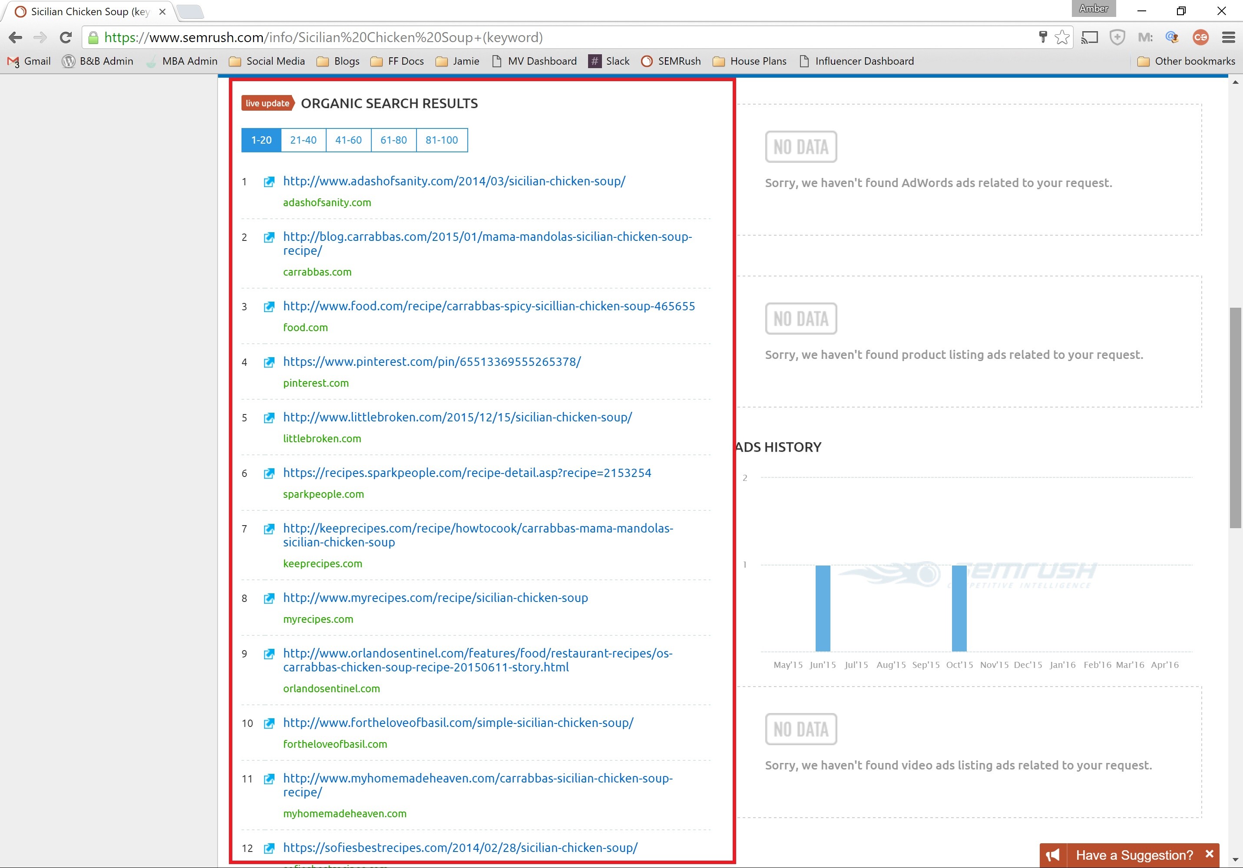Click the green carrabbas.com domain link
The width and height of the screenshot is (1243, 868).
(x=317, y=272)
